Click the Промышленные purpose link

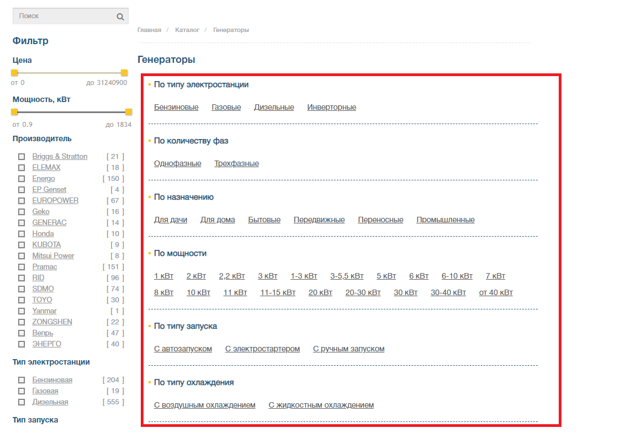pos(445,220)
